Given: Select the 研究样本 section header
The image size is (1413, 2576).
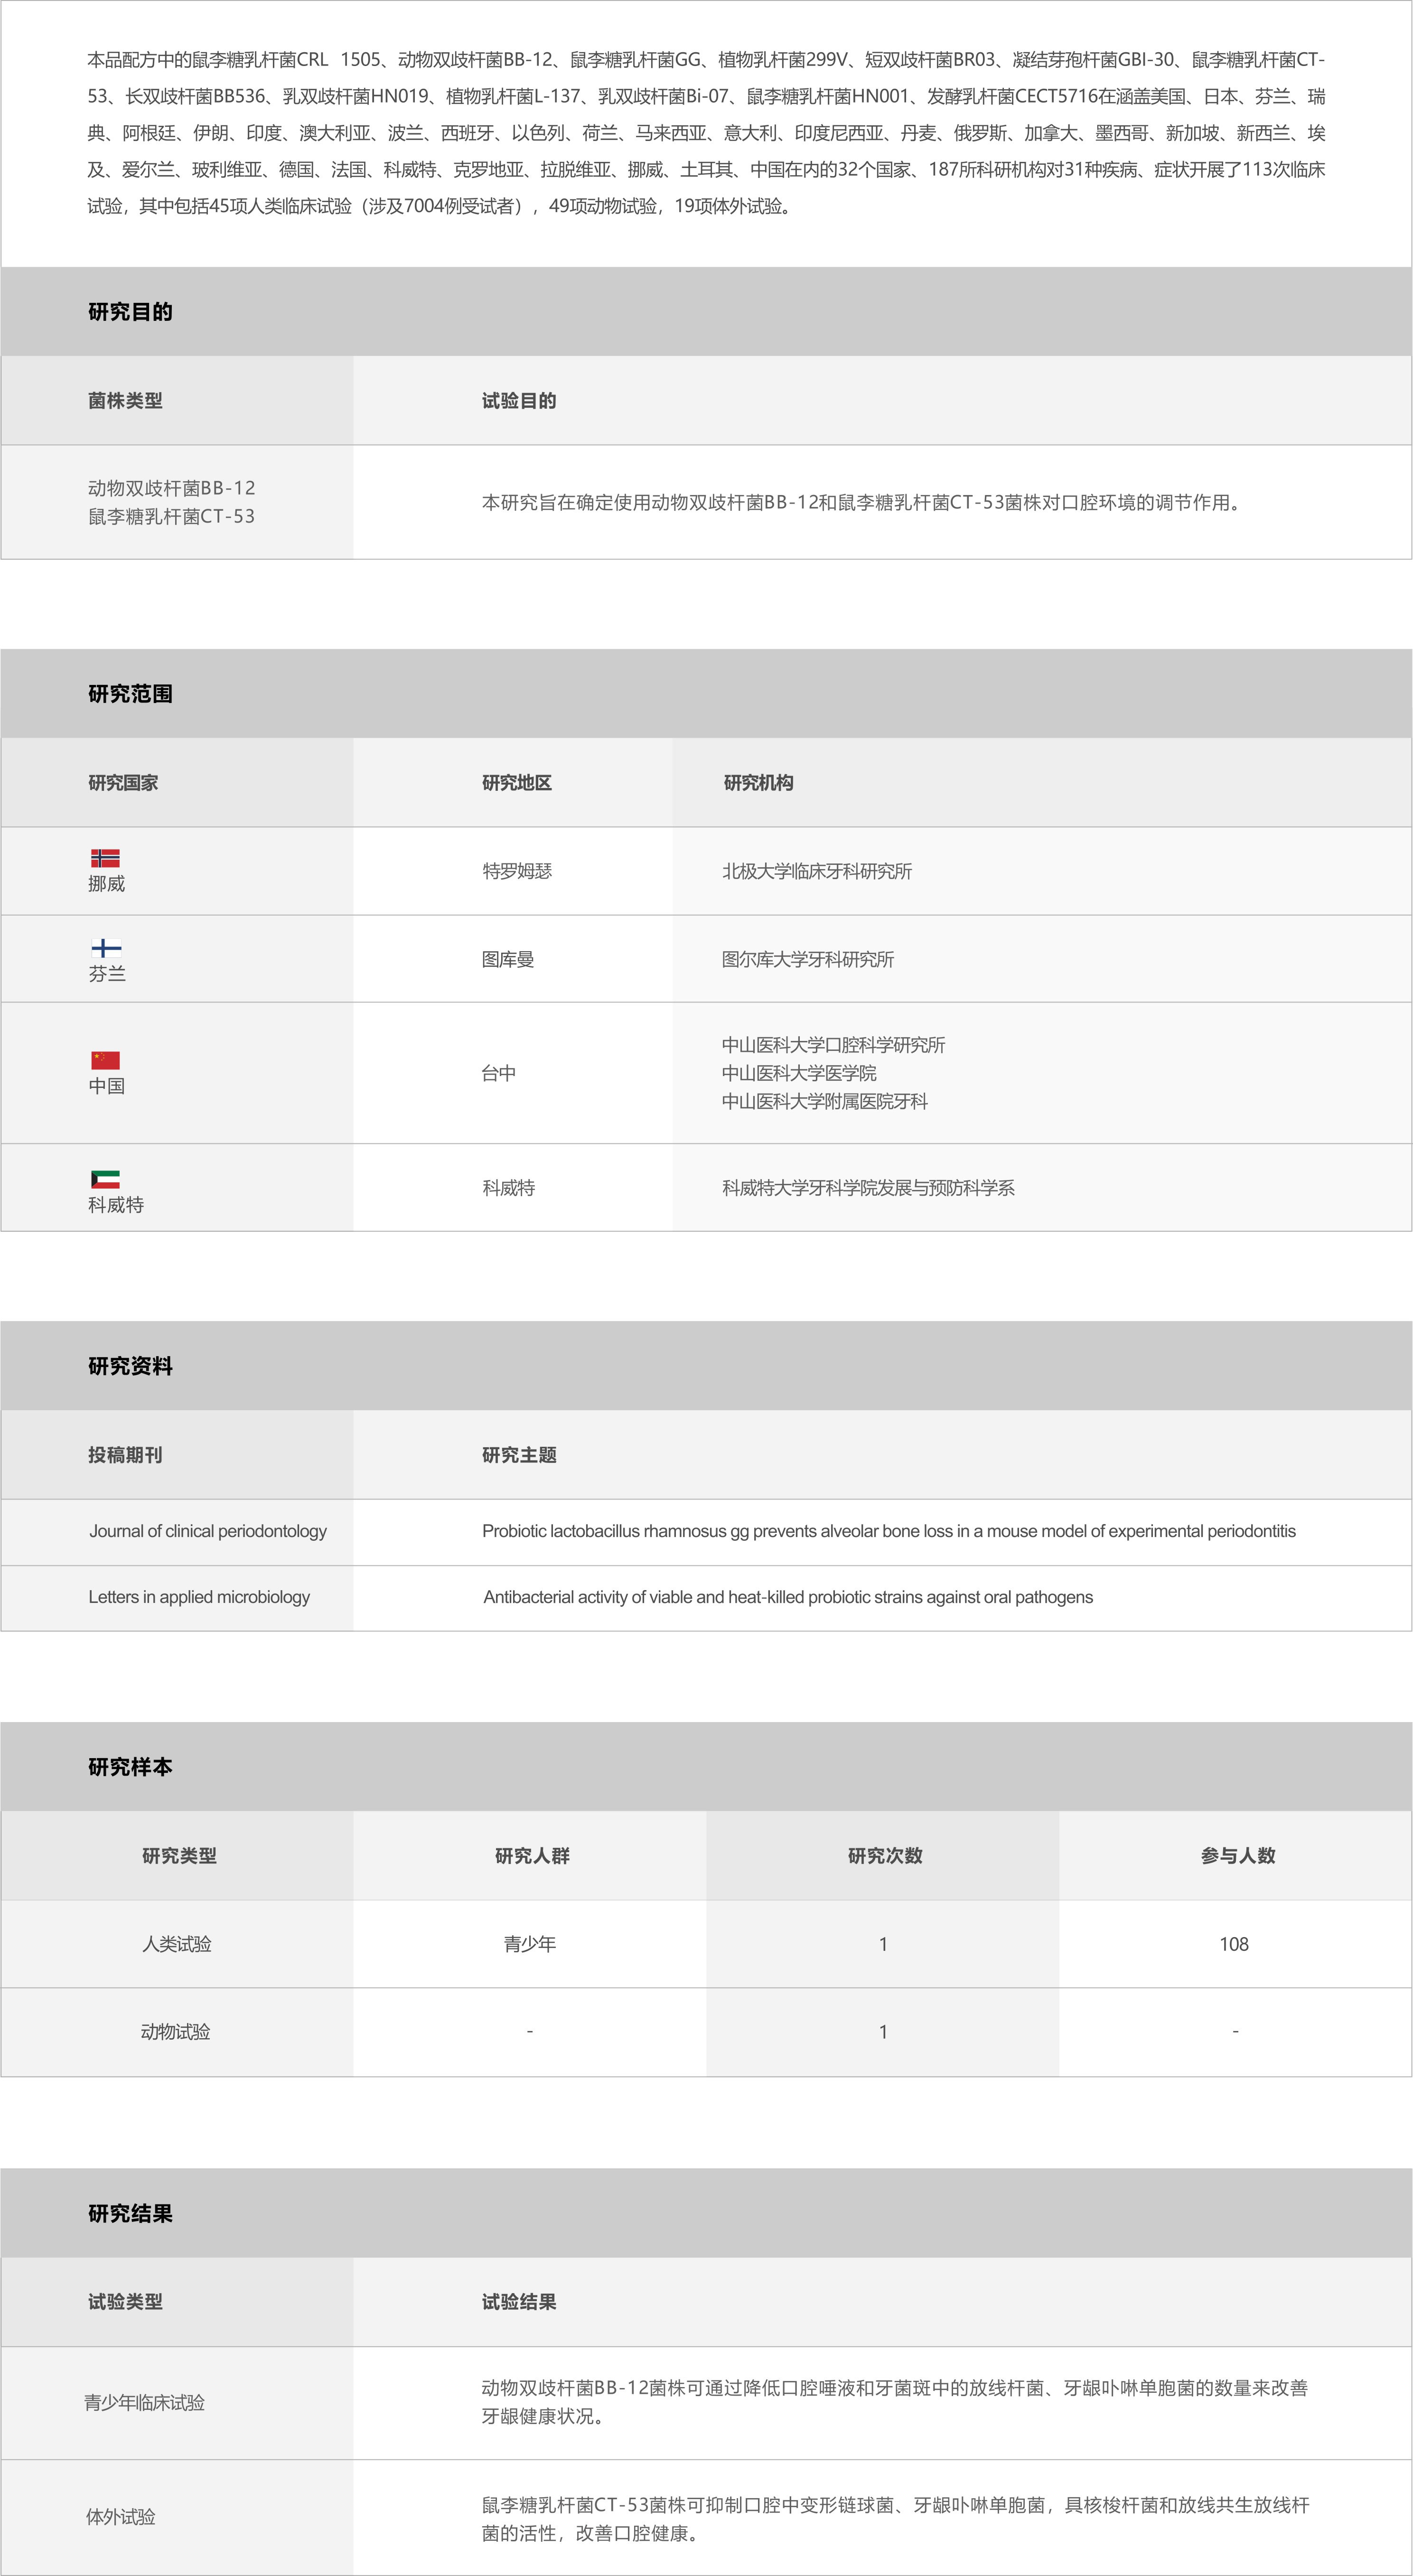Looking at the screenshot, I should pos(706,1767).
